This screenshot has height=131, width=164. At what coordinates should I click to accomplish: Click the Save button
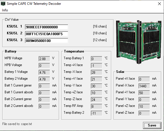152,125
